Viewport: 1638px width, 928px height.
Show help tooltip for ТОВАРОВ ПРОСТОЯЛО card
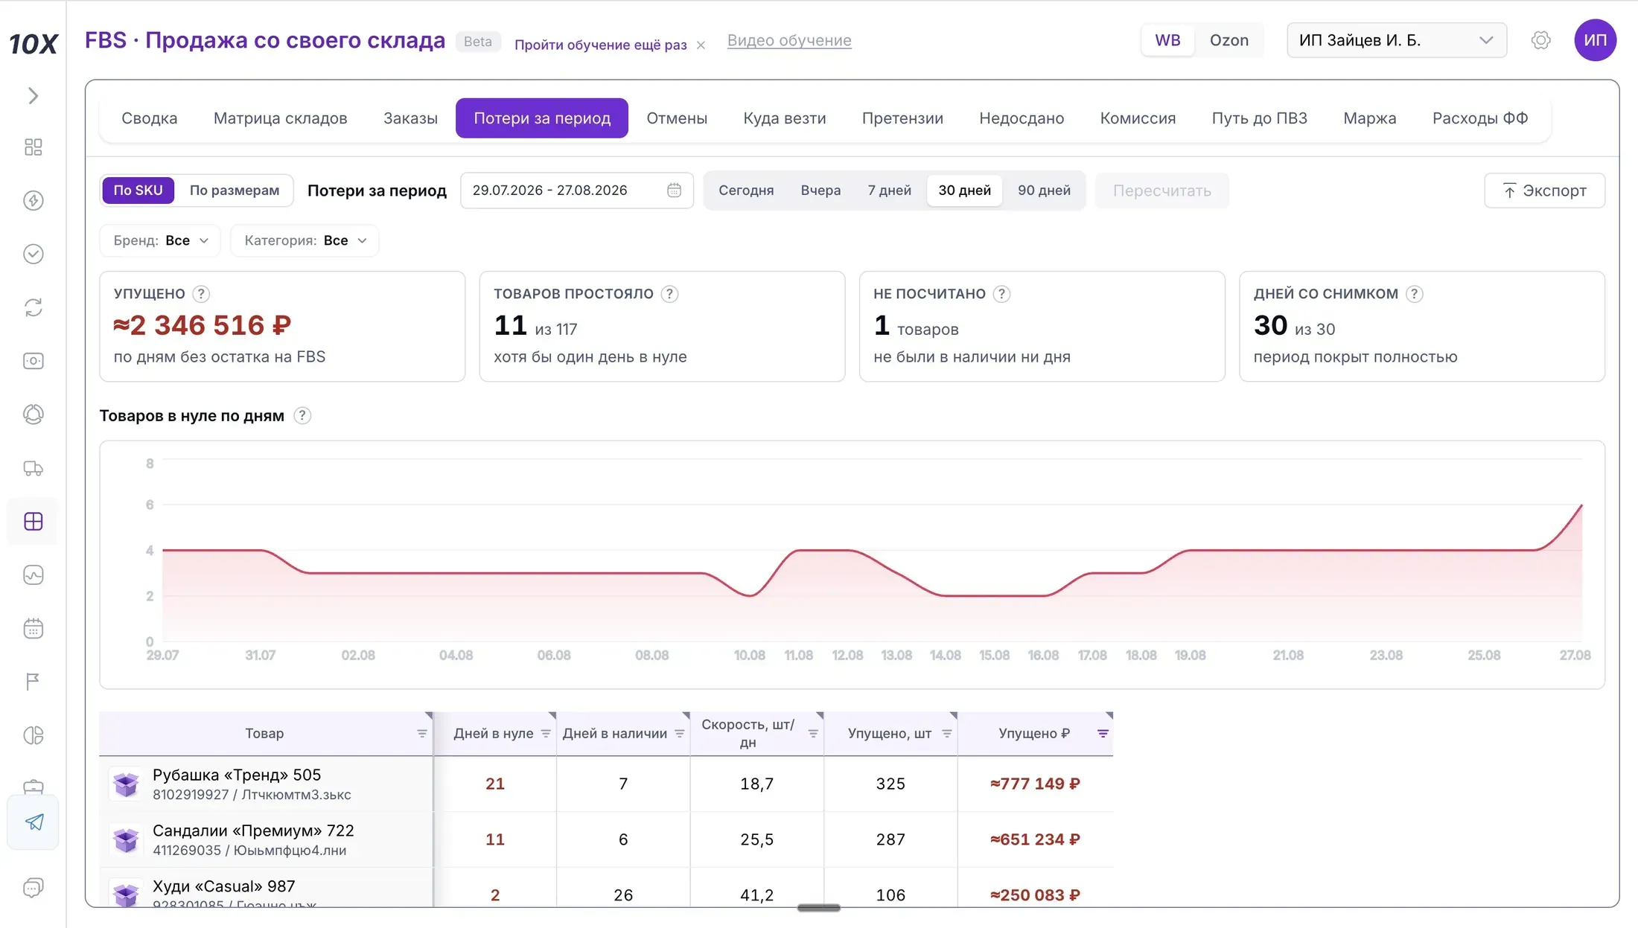pos(669,294)
